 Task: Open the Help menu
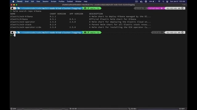[86, 2]
